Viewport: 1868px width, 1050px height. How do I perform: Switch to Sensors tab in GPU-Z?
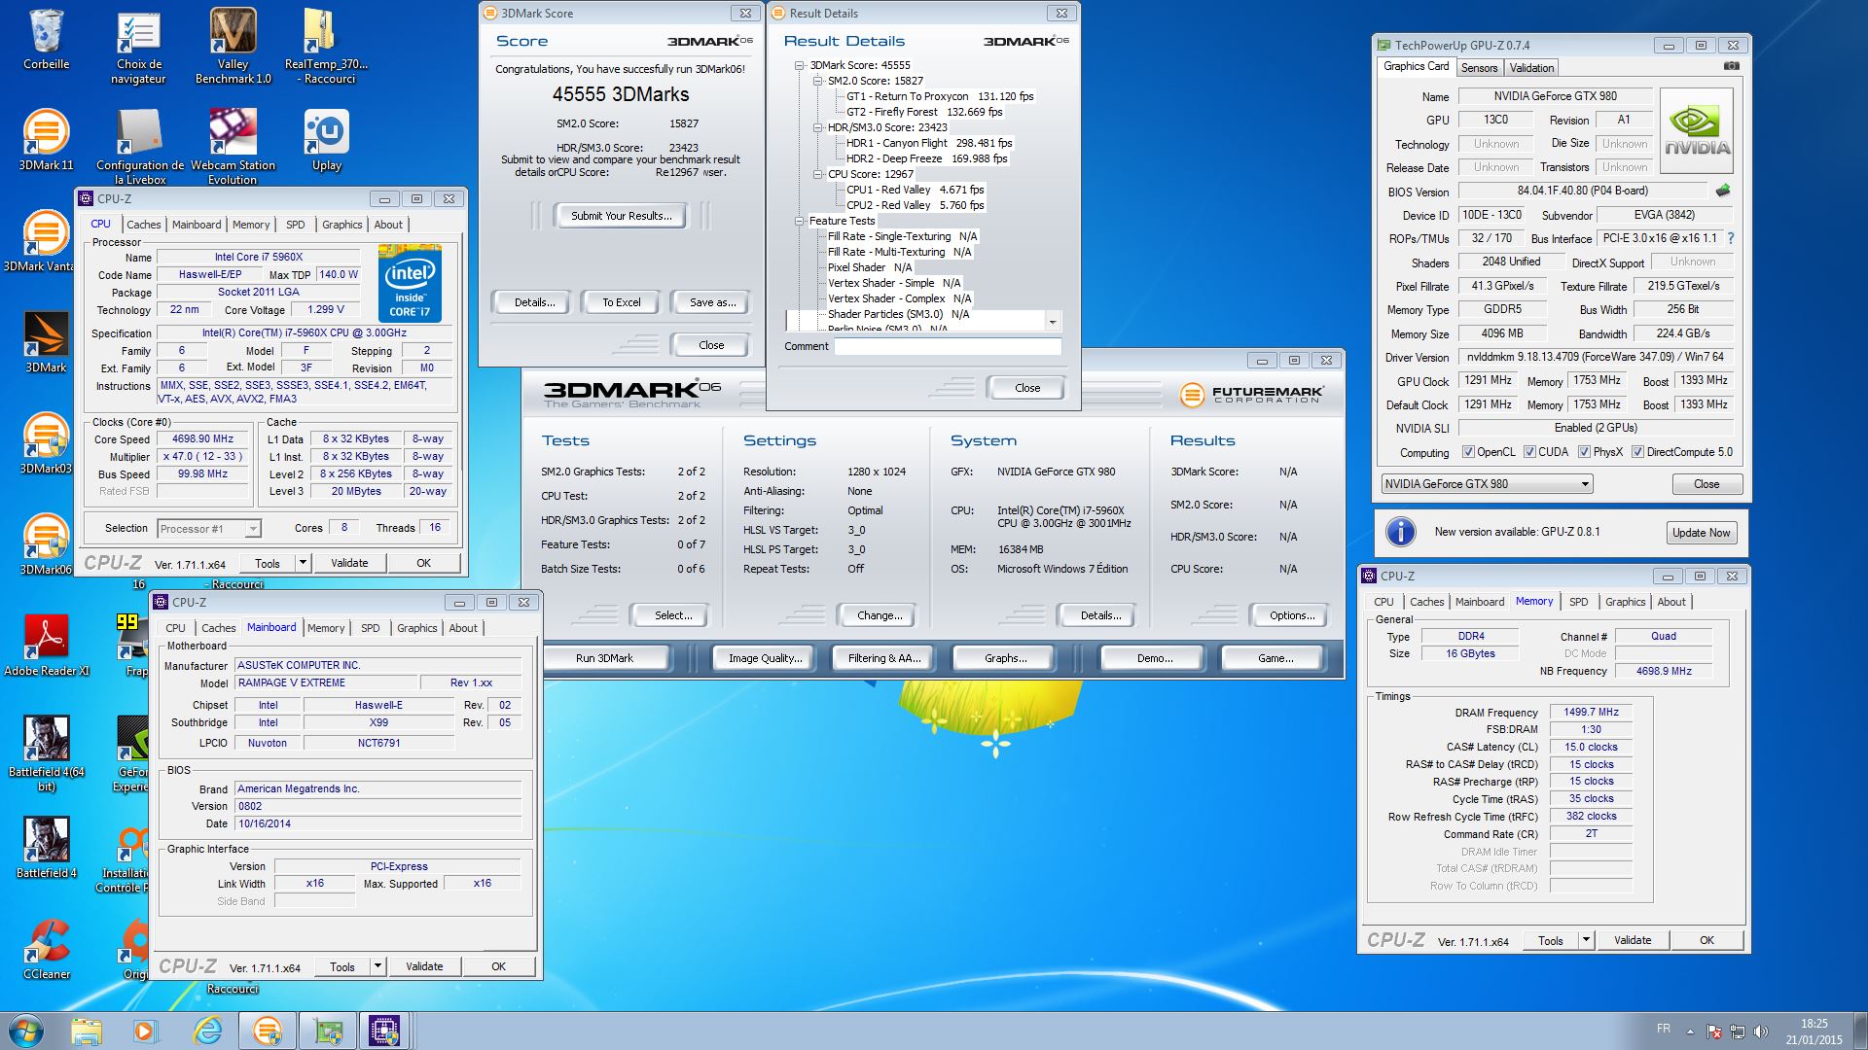click(1479, 68)
